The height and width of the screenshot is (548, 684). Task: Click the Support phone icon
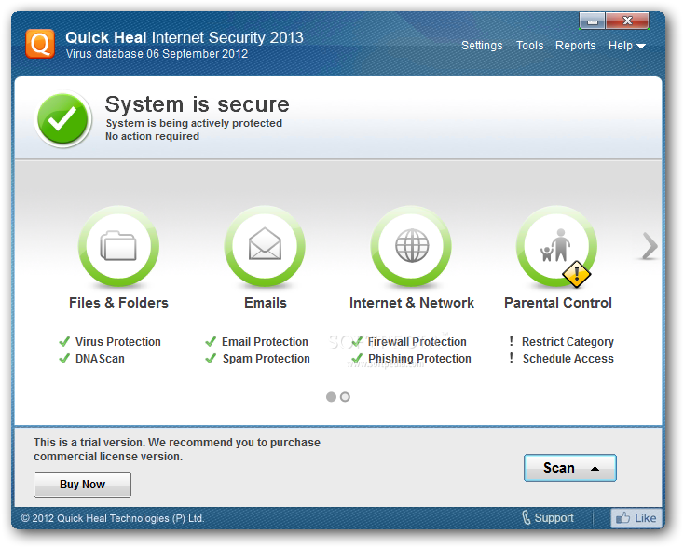[x=527, y=518]
